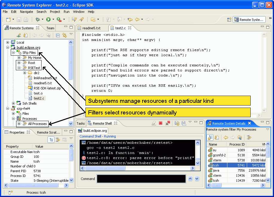The height and width of the screenshot is (197, 274).
Task: Click the Collapse All icon in Remote Systems
Action: (x=58, y=35)
